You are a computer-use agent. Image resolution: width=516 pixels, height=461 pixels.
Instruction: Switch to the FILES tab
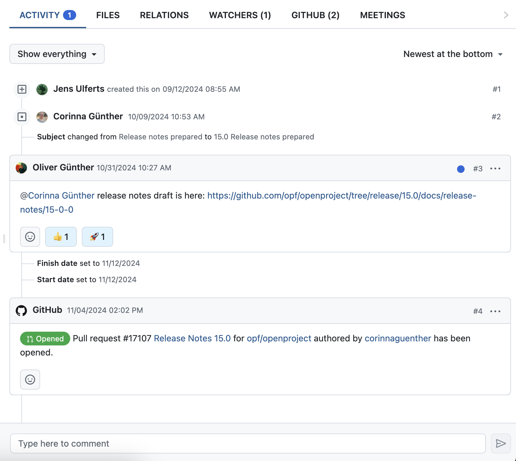point(108,15)
